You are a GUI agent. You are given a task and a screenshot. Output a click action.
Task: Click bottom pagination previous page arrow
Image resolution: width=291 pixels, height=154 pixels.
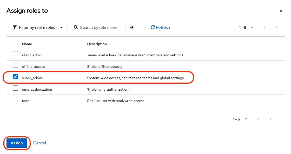point(258,119)
